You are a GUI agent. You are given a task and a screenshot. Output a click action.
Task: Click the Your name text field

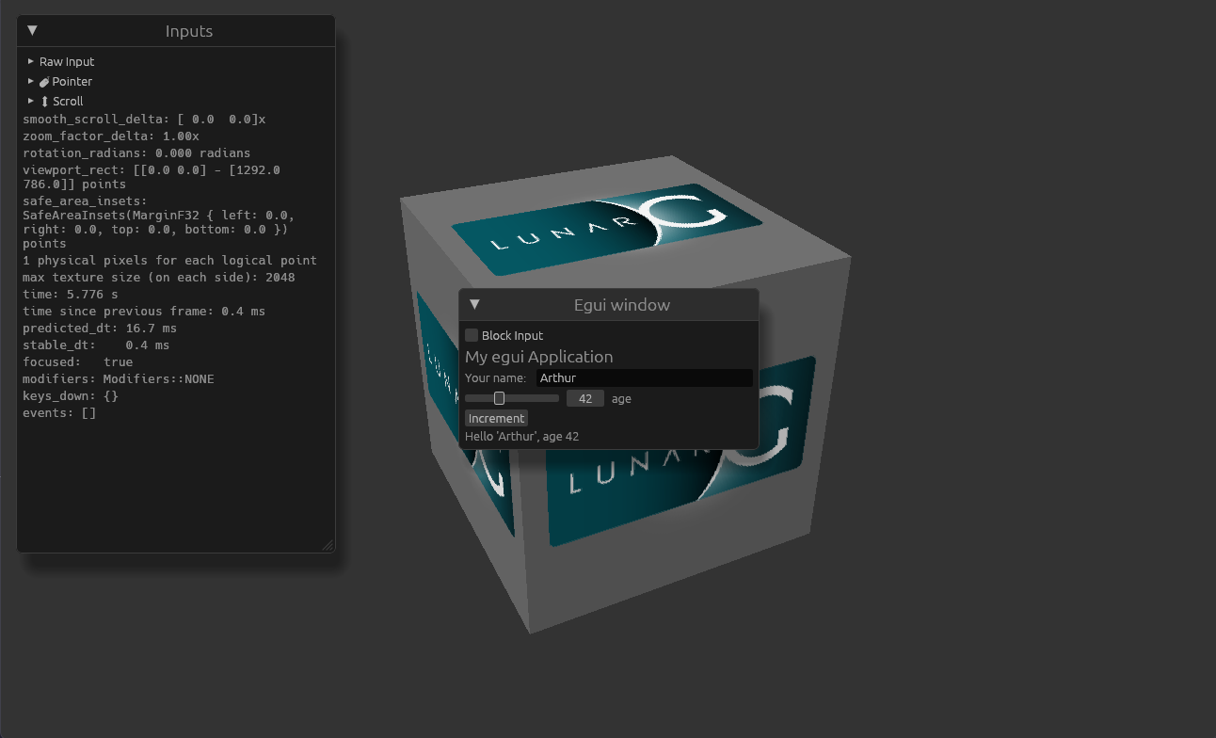point(644,377)
